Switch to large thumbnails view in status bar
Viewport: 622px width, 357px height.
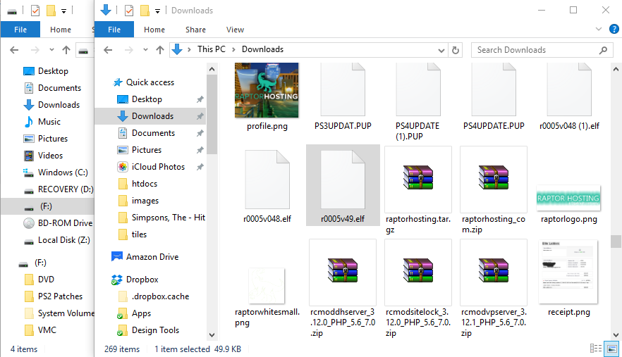pyautogui.click(x=611, y=349)
